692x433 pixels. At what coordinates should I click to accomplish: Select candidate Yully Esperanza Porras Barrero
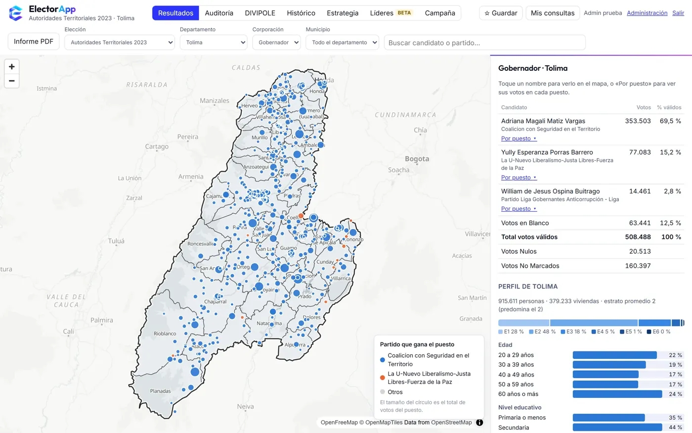547,152
